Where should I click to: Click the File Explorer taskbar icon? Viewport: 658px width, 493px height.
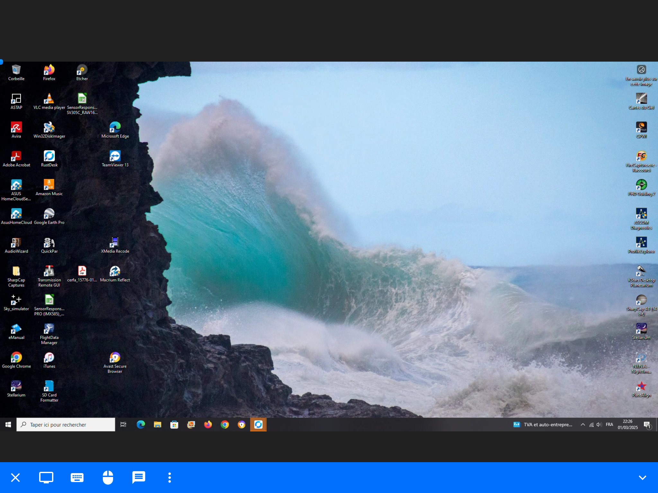(157, 425)
